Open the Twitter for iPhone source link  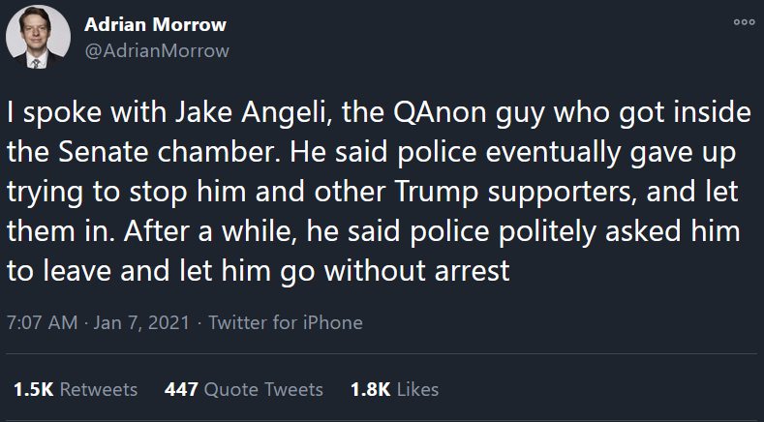[286, 322]
